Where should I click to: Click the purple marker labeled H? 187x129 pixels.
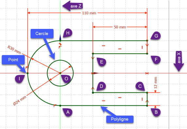(x=68, y=33)
